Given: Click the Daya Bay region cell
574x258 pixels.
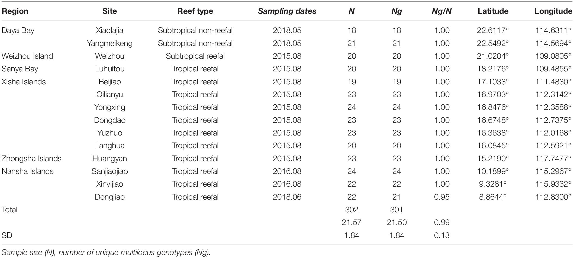Looking at the screenshot, I should (x=18, y=31).
